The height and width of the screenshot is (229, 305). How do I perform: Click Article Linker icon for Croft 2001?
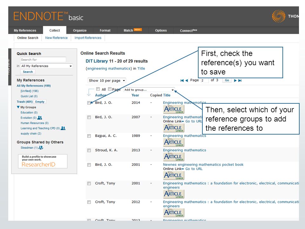tap(173, 194)
